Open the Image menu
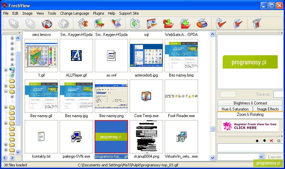 27,13
